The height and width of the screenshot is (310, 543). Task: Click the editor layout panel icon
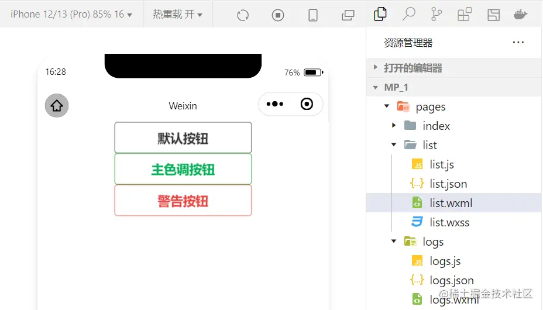(x=493, y=15)
